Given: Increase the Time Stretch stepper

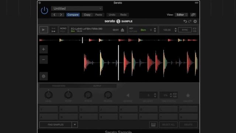Looking at the screenshot, I should coord(171,94).
